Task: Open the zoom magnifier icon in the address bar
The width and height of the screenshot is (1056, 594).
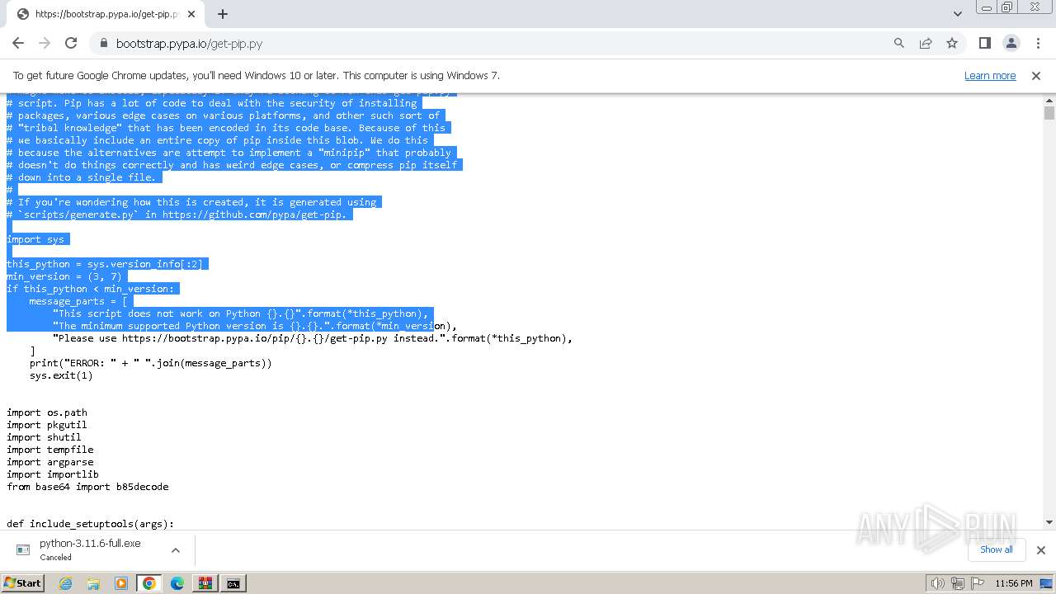Action: 899,43
